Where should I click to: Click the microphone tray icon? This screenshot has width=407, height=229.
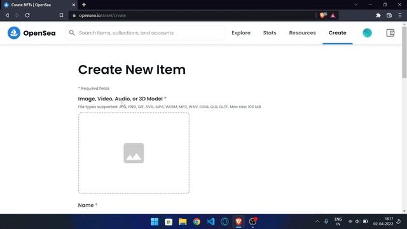(326, 221)
